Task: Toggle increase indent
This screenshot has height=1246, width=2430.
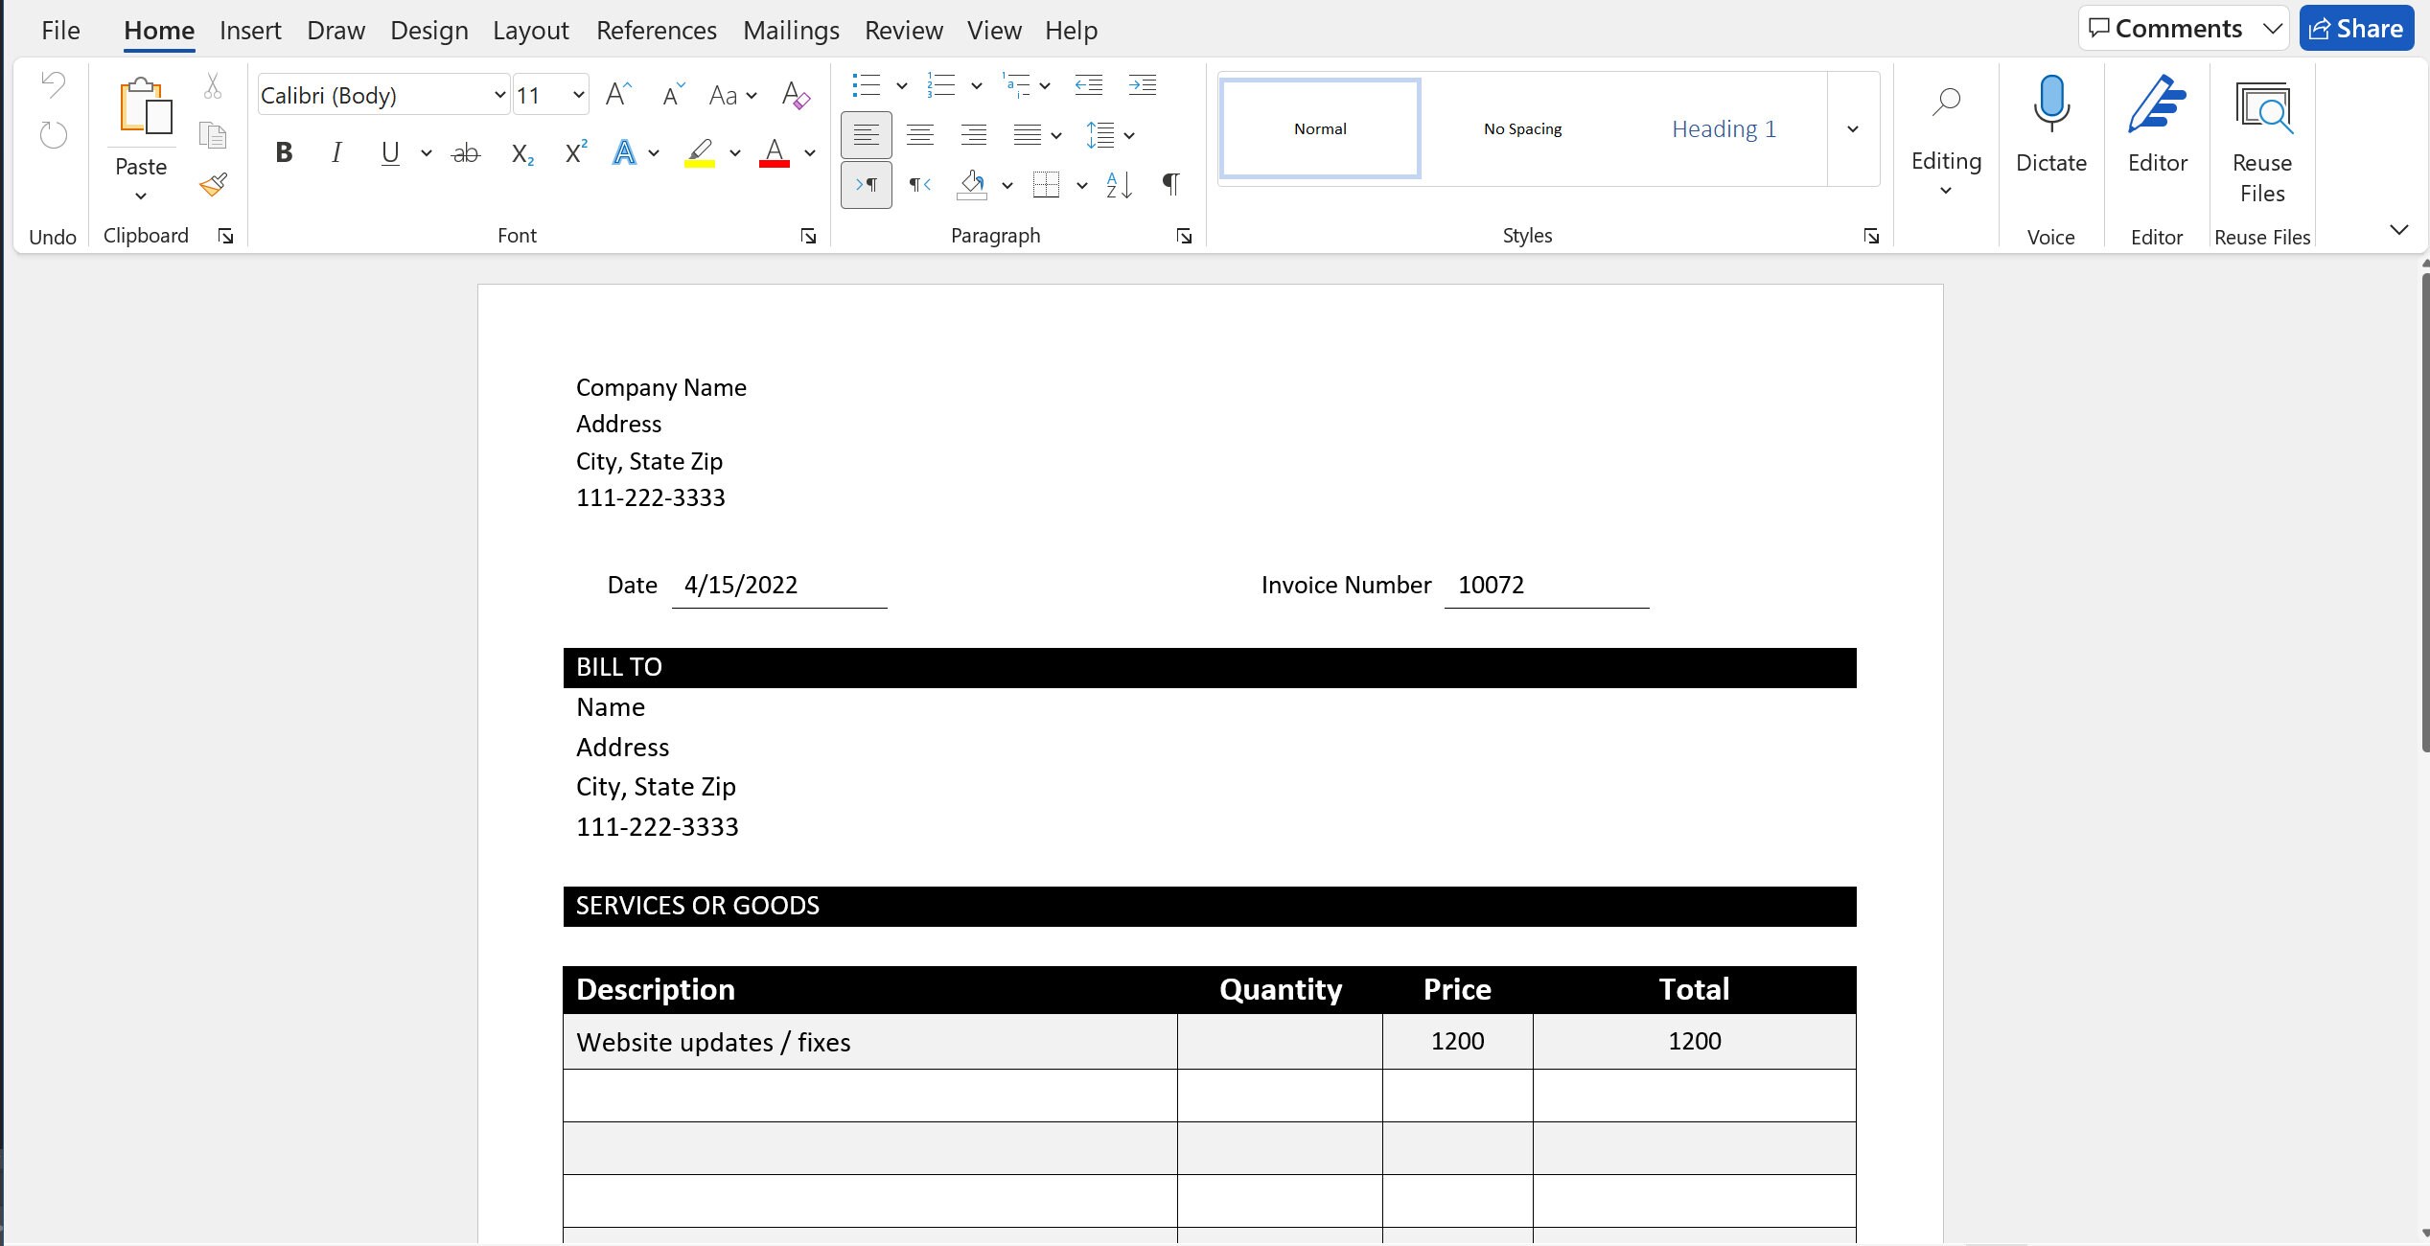Action: coord(1142,84)
